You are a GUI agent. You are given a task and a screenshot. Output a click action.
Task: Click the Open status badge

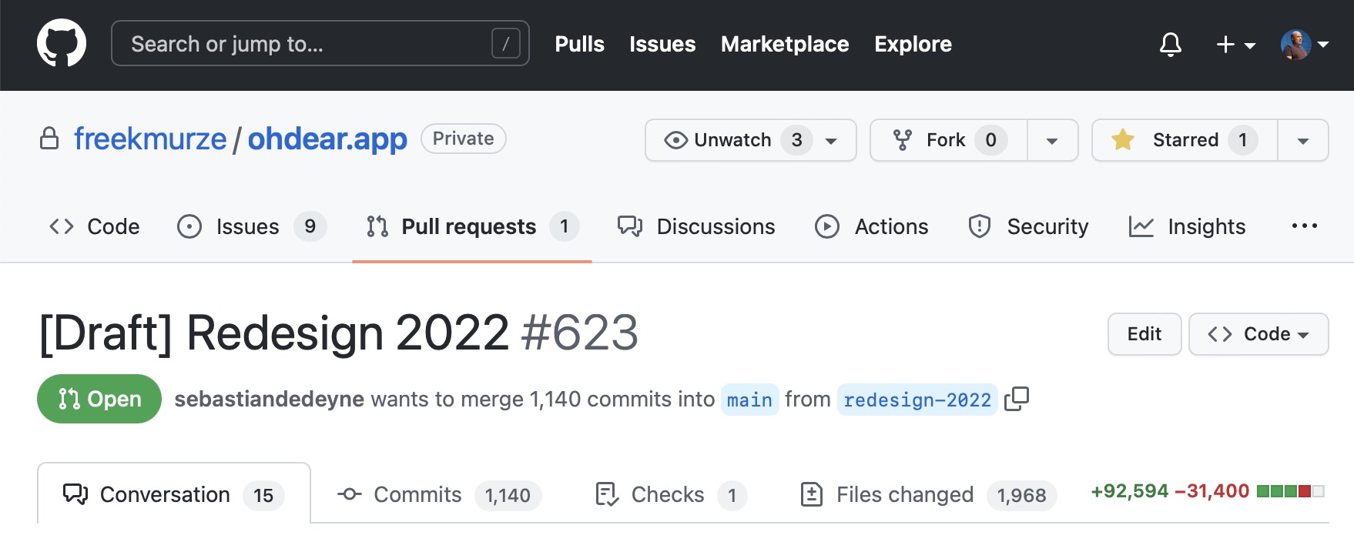pos(99,399)
